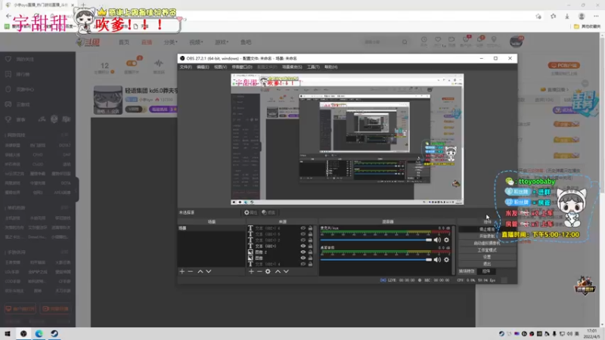Viewport: 605px width, 340px height.
Task: Toggle visibility of the 文本 (GDI+) 2 source
Action: pos(303,240)
